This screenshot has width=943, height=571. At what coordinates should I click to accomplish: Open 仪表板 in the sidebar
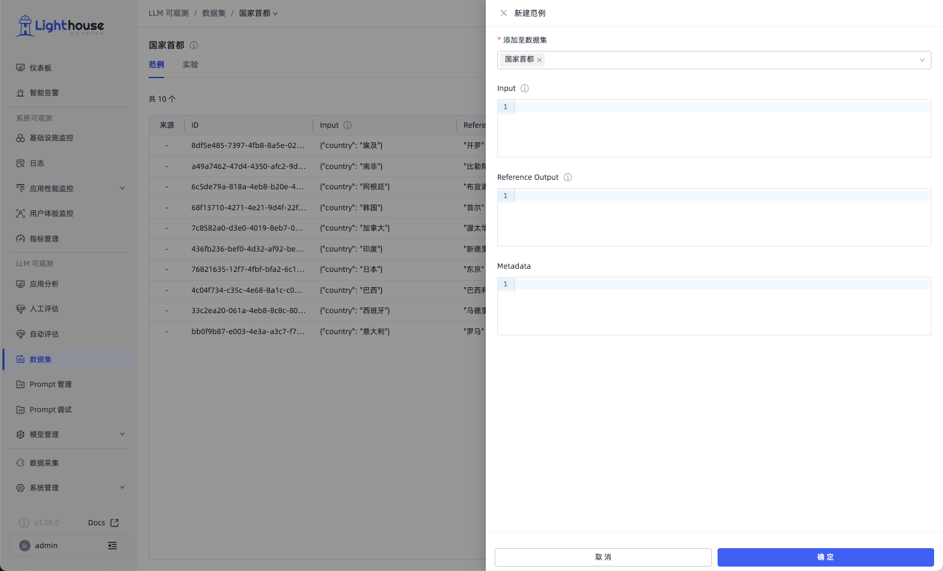pos(69,68)
